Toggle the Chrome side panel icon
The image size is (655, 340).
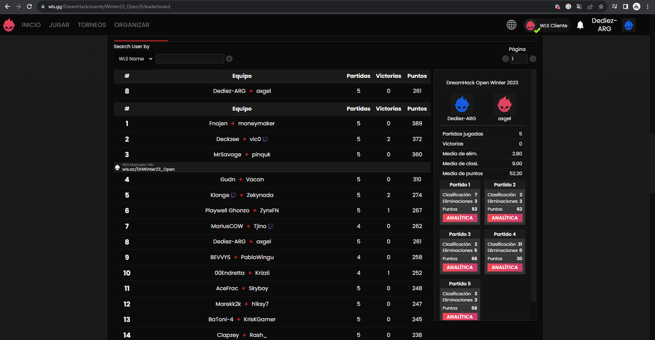(x=626, y=7)
